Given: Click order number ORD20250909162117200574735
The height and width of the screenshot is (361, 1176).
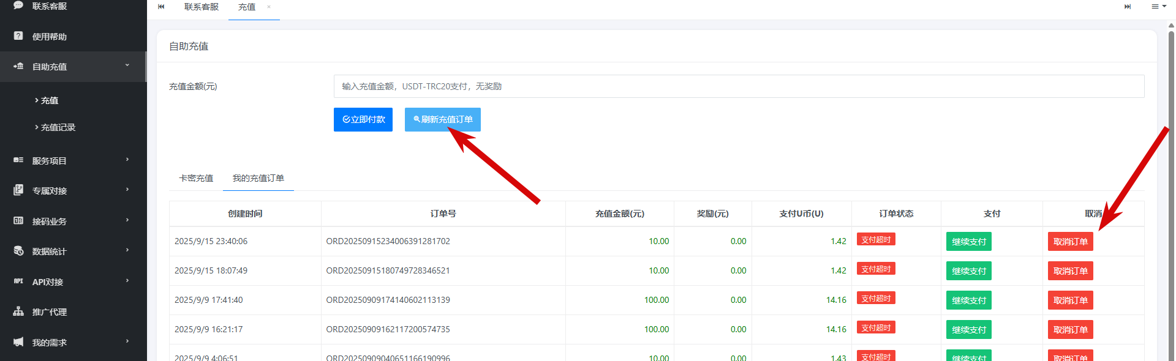Looking at the screenshot, I should click(x=388, y=329).
